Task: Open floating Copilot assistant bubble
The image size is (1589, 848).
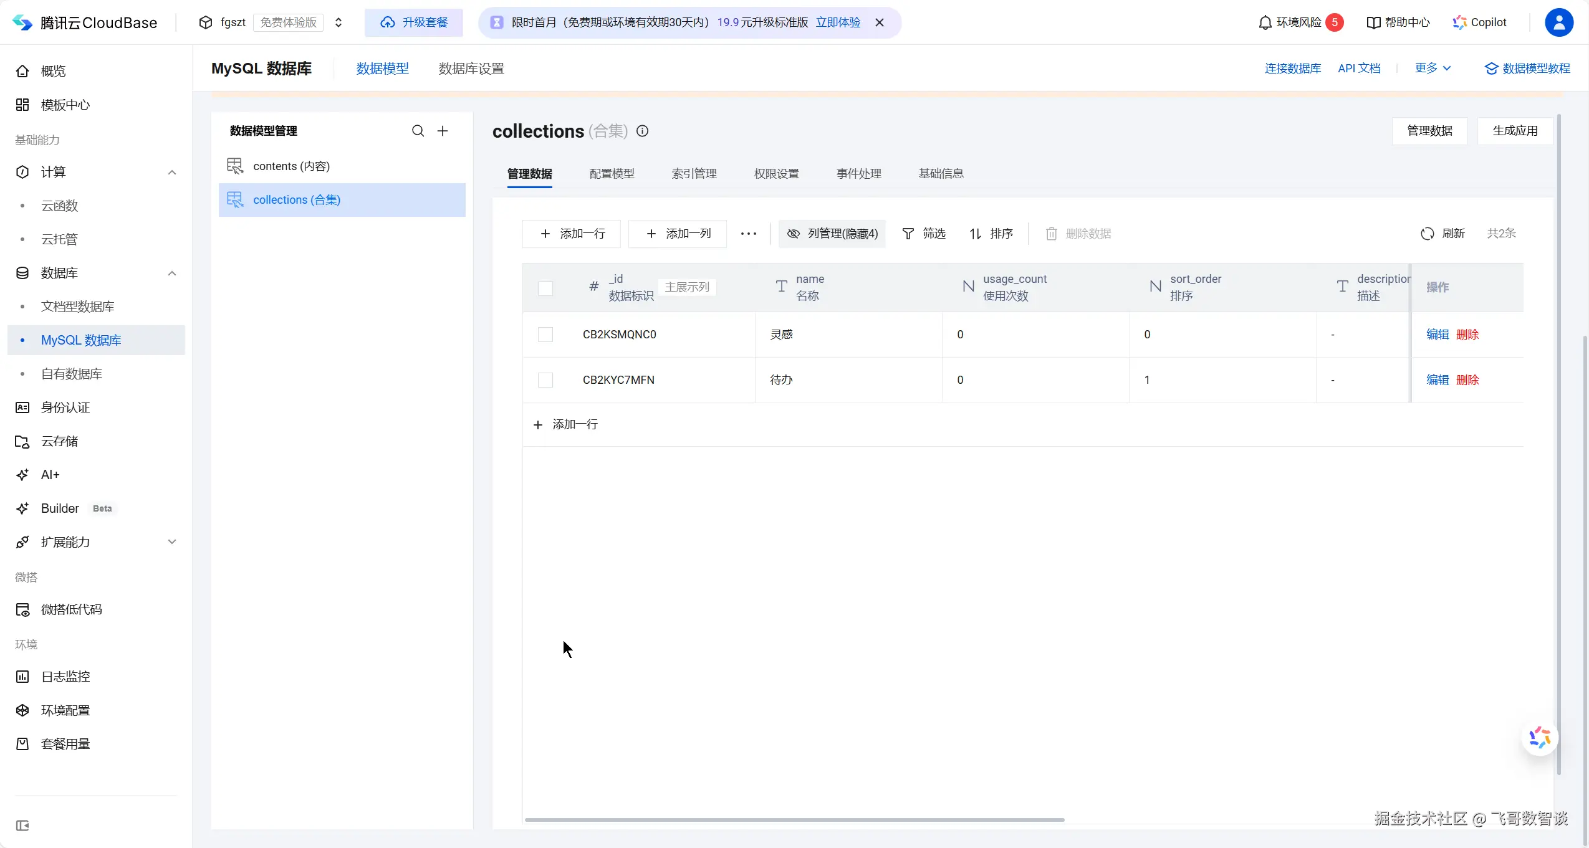Action: 1540,738
